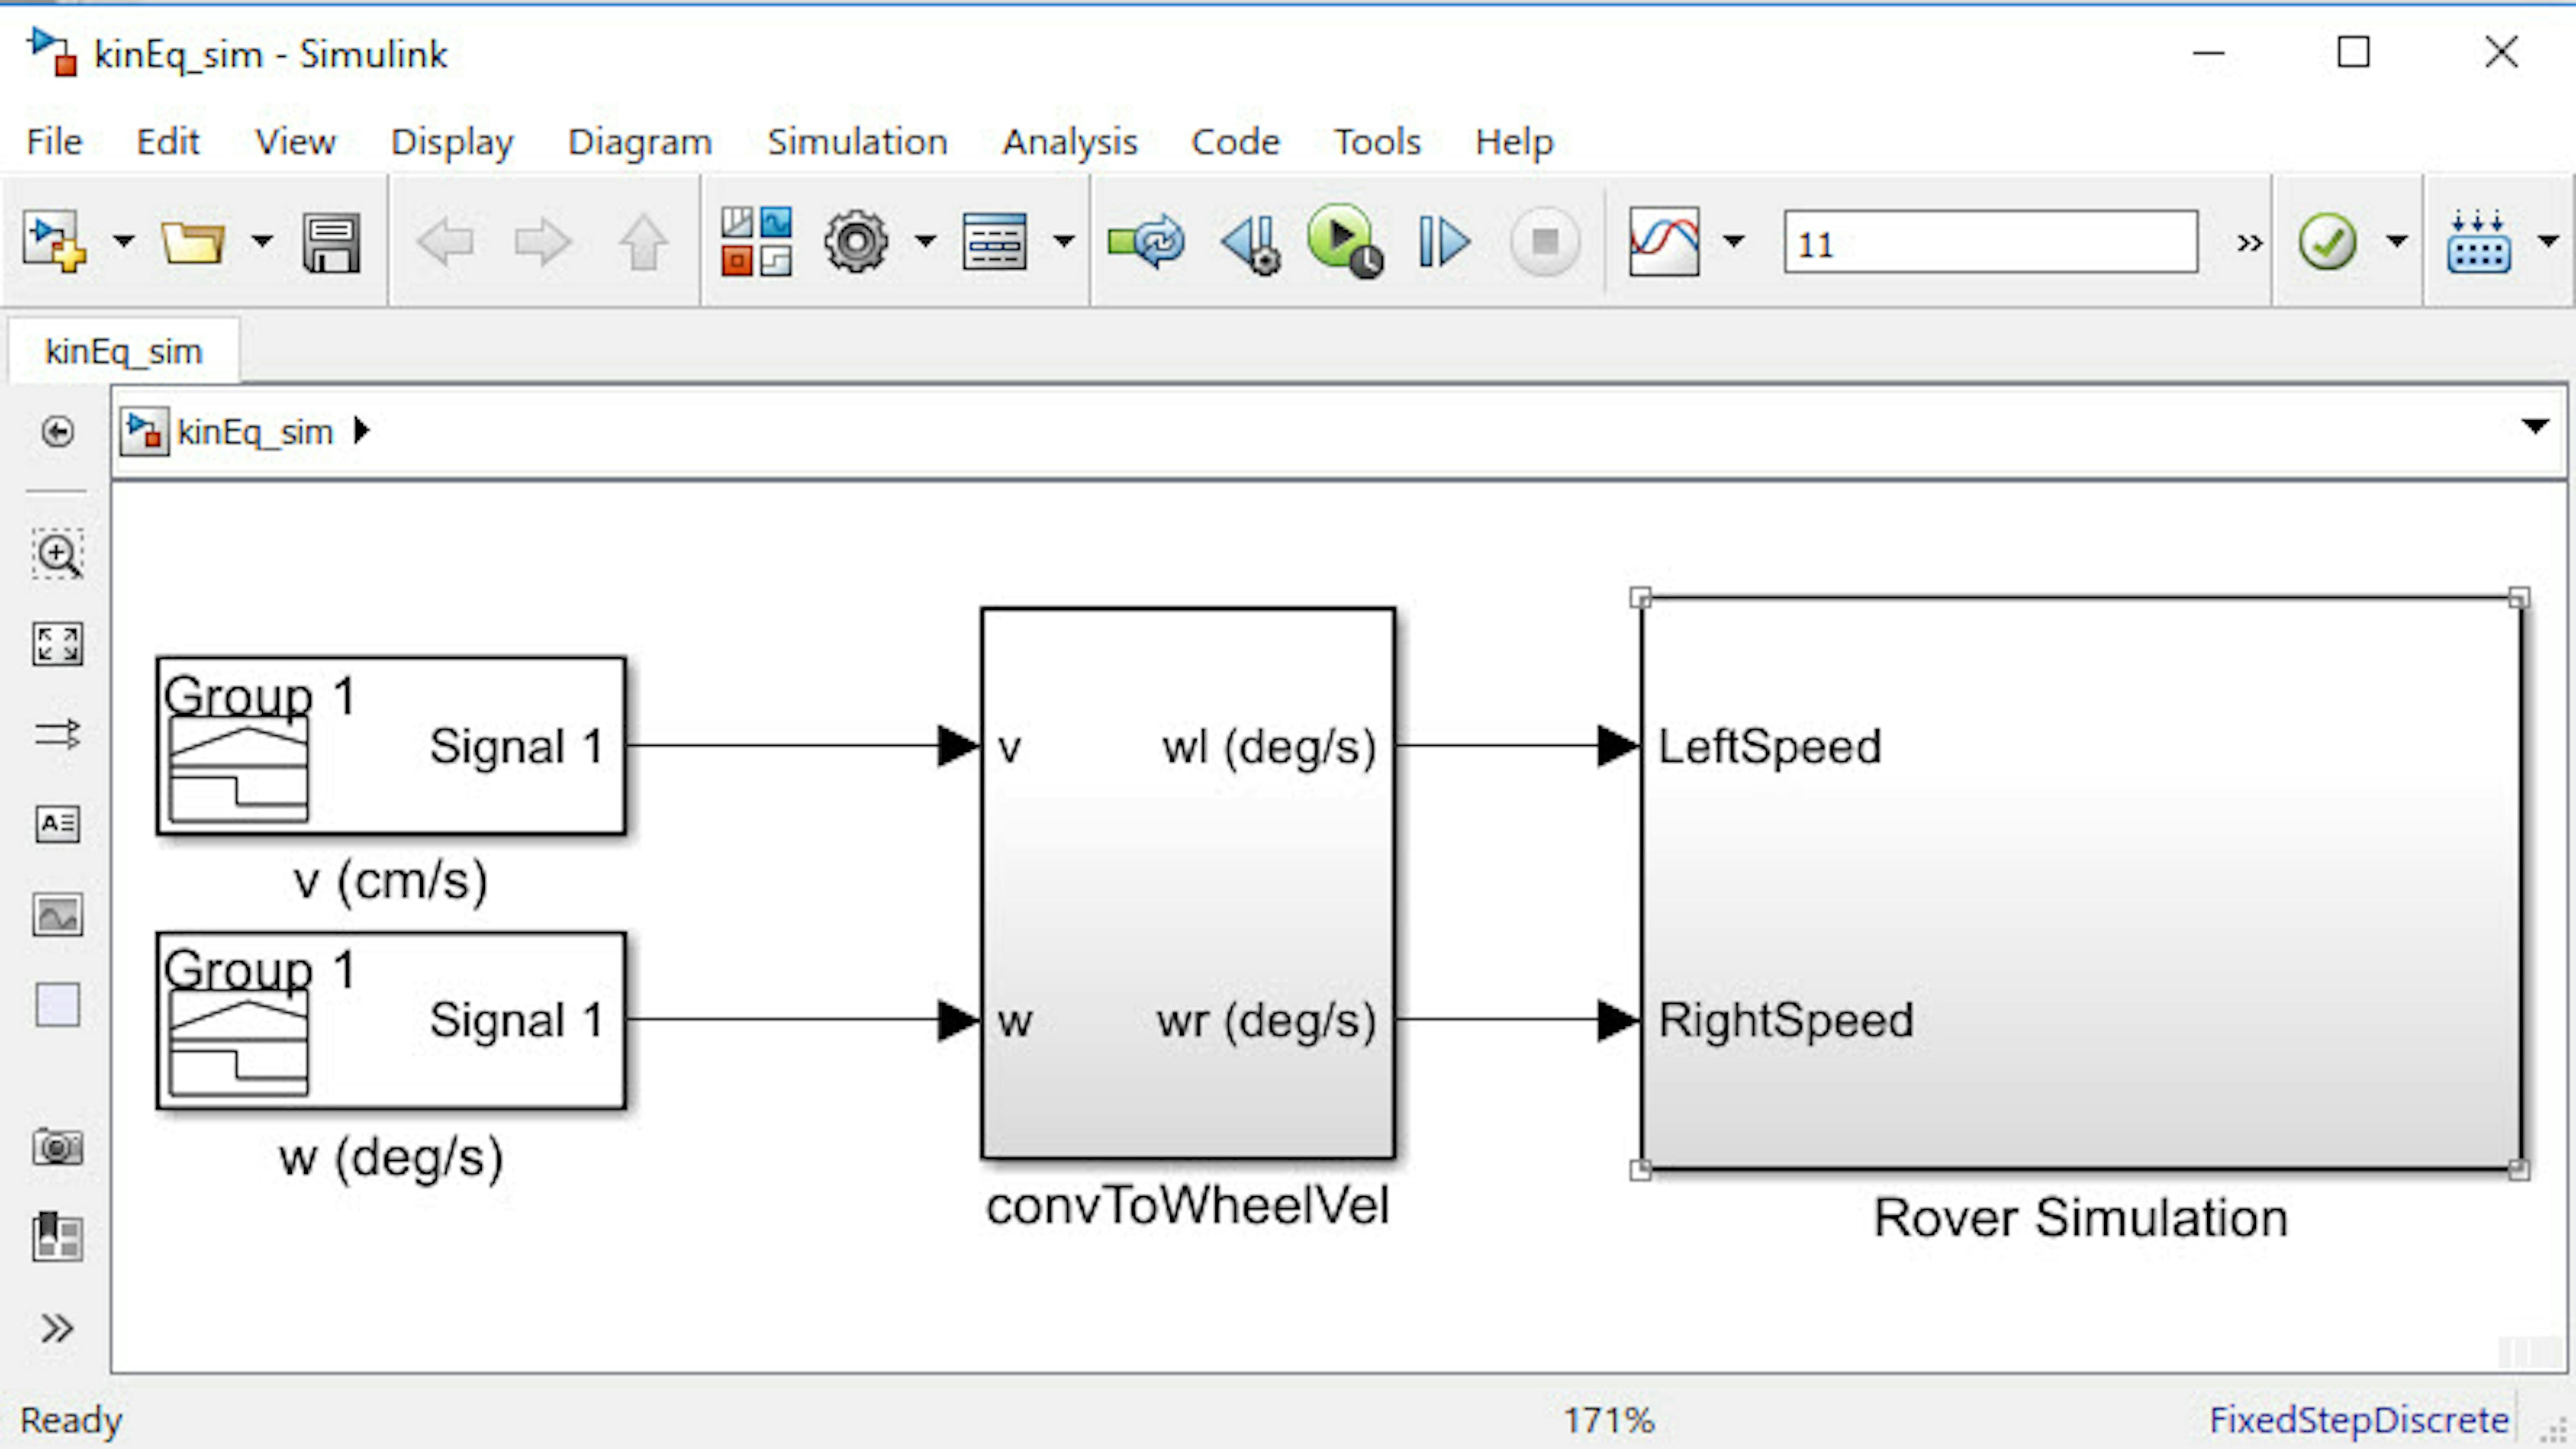Click the Stop simulation button
Screen dimensions: 2576x1449
1545,242
